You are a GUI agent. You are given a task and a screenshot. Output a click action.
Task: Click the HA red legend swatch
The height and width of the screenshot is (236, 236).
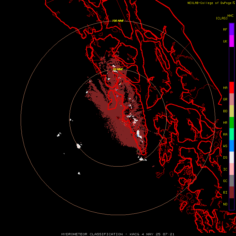point(232,88)
